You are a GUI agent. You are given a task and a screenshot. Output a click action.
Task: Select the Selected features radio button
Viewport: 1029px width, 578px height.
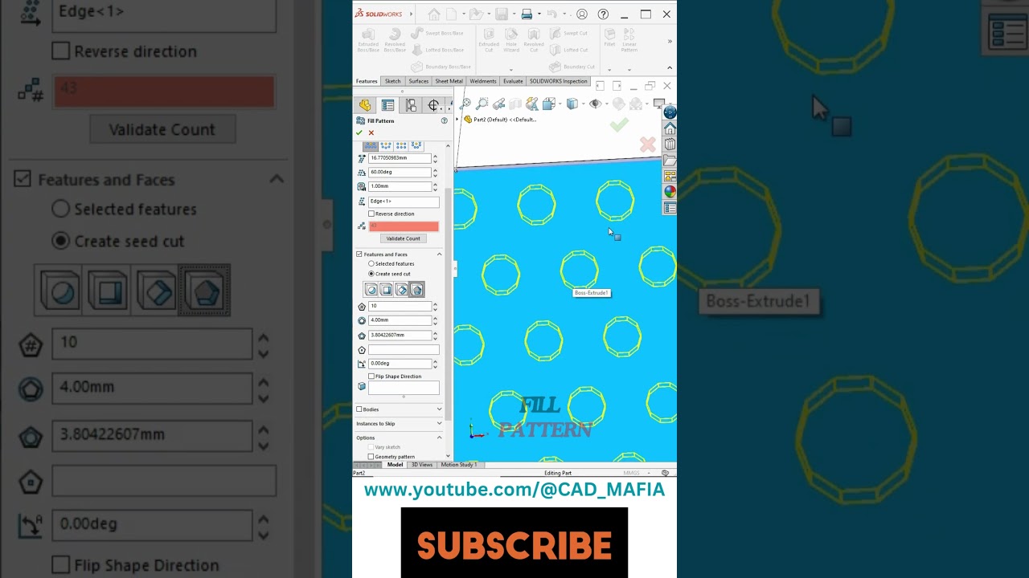(x=371, y=264)
